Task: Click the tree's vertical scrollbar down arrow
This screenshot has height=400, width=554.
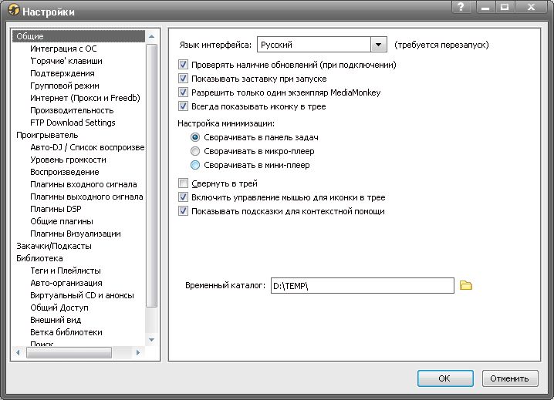Action: [151, 338]
